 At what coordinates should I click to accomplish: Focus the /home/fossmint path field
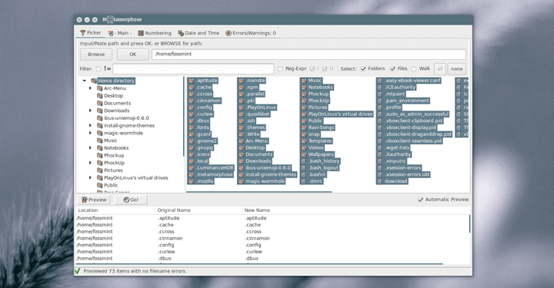[309, 55]
